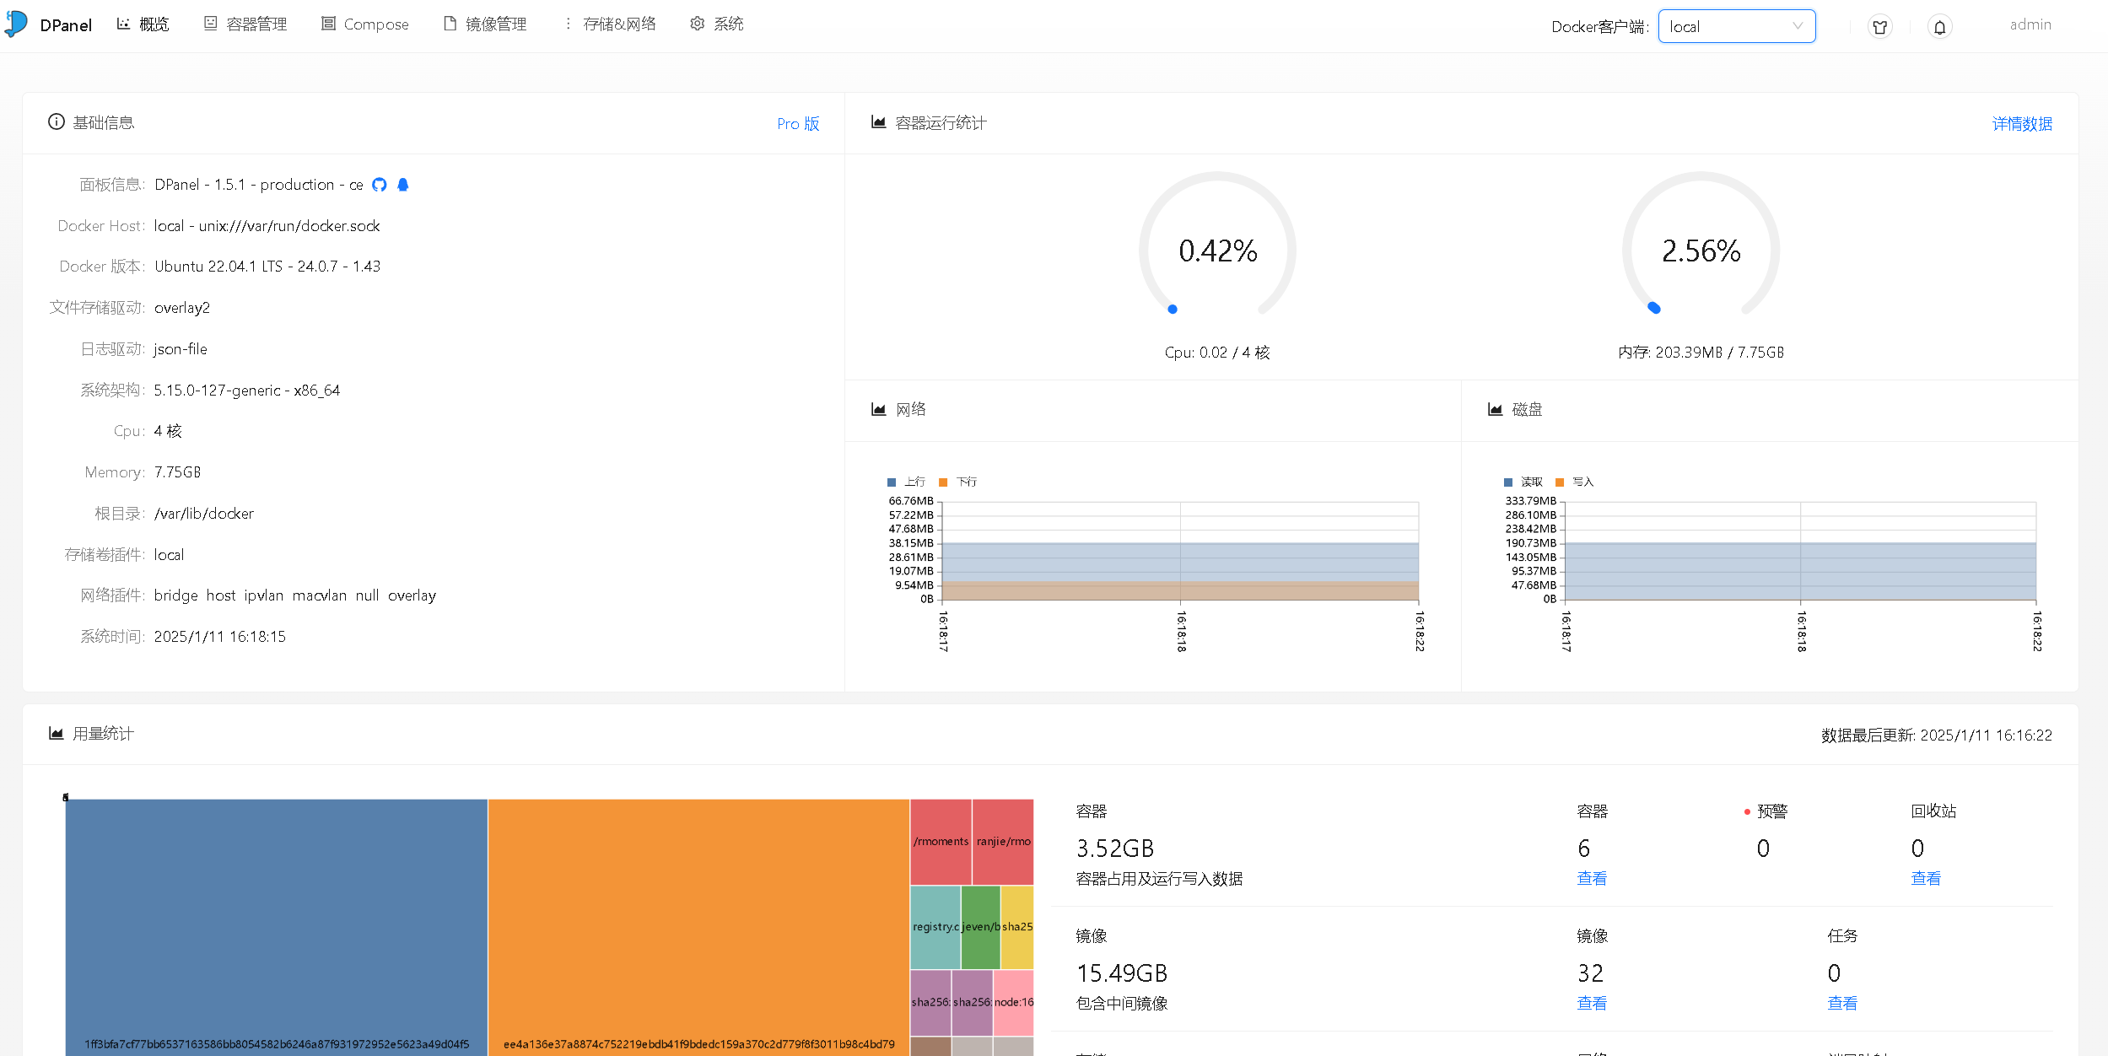Click the 系统 settings gear icon
The height and width of the screenshot is (1056, 2108).
[697, 24]
